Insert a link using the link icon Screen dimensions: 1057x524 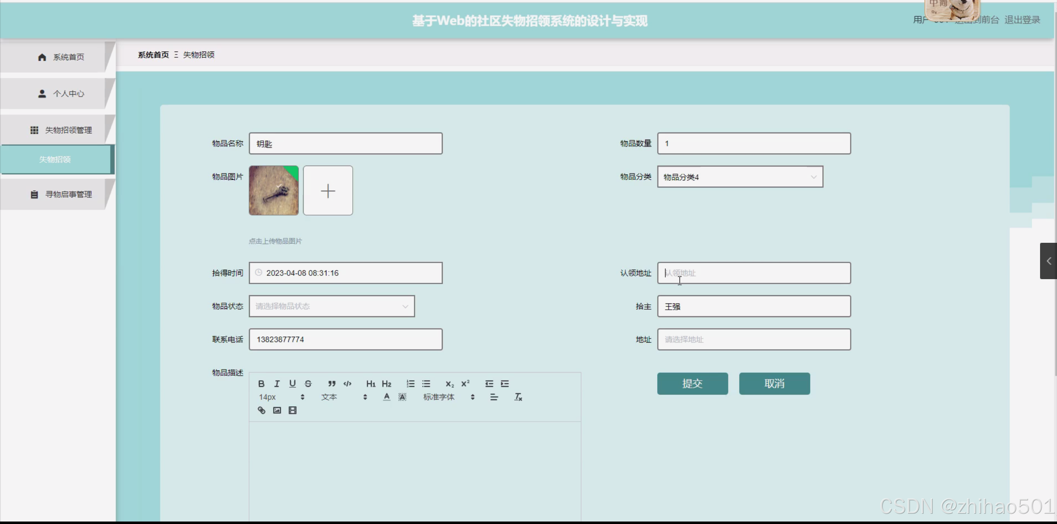point(261,410)
